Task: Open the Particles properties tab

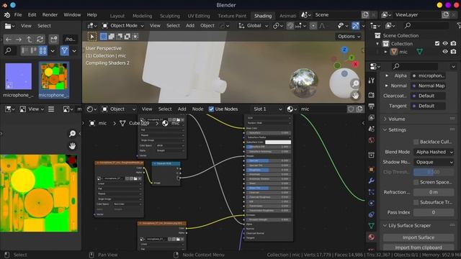Action: [x=372, y=192]
